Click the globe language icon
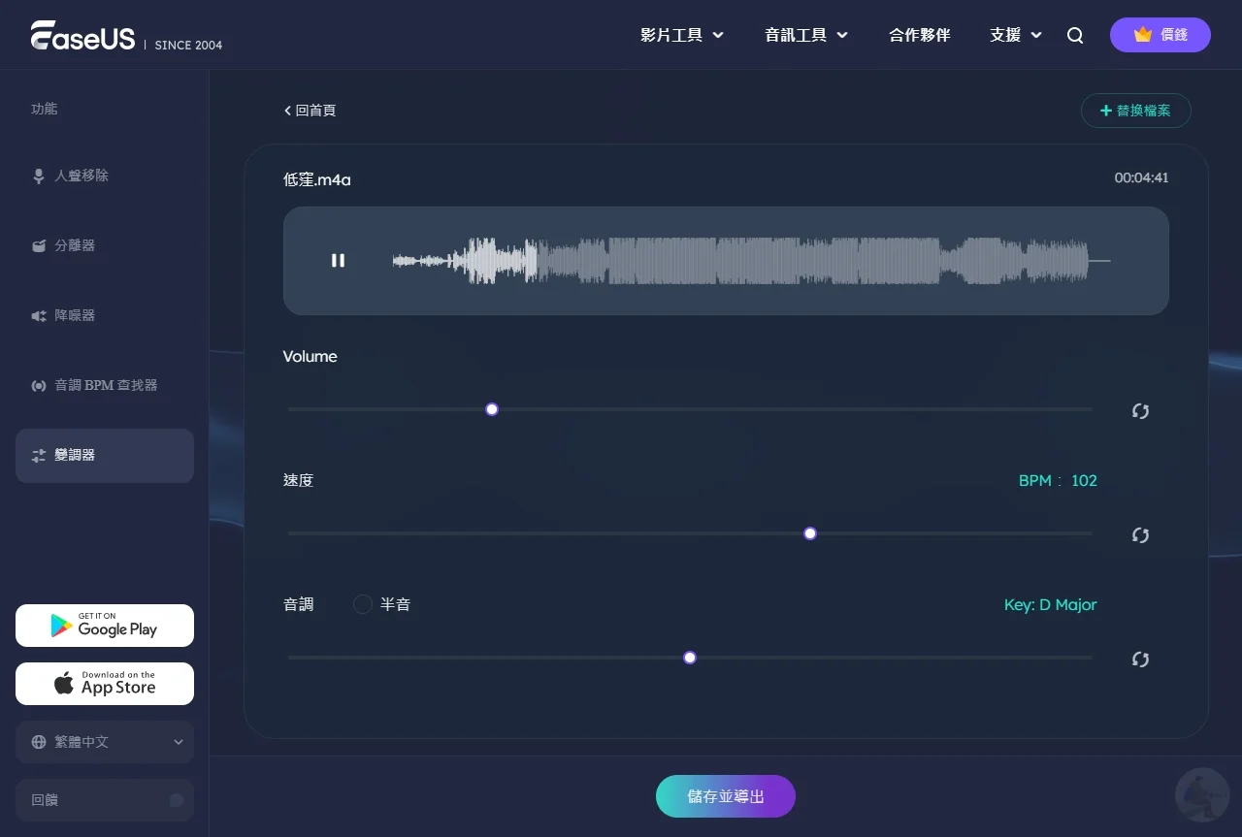 click(x=39, y=742)
